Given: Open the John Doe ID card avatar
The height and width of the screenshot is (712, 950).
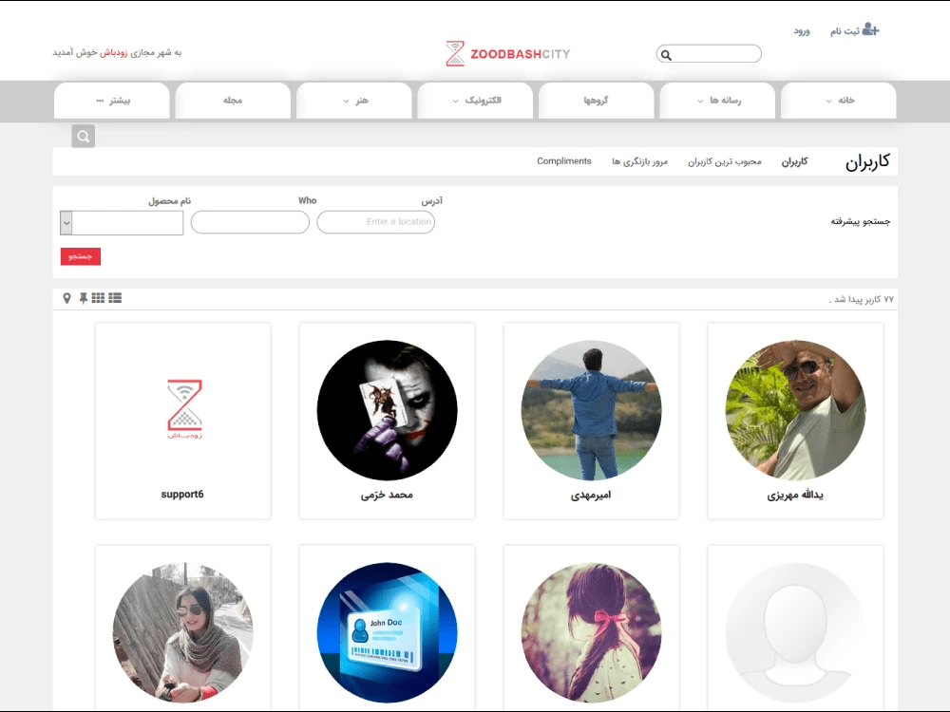Looking at the screenshot, I should coord(388,633).
